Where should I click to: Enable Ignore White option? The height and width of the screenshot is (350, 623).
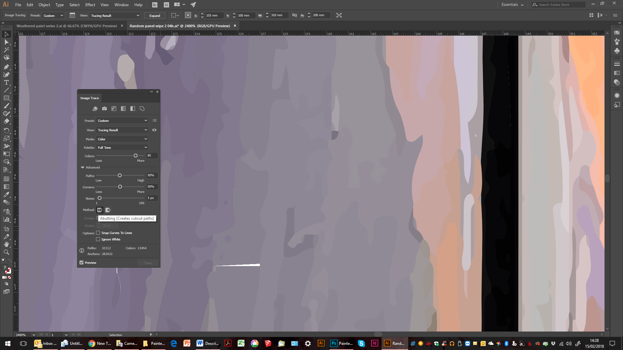98,239
